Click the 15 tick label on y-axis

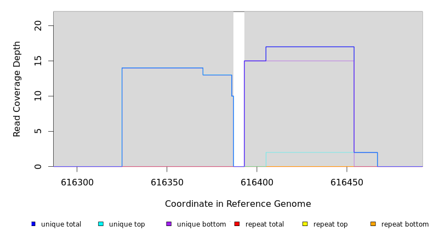coord(38,61)
